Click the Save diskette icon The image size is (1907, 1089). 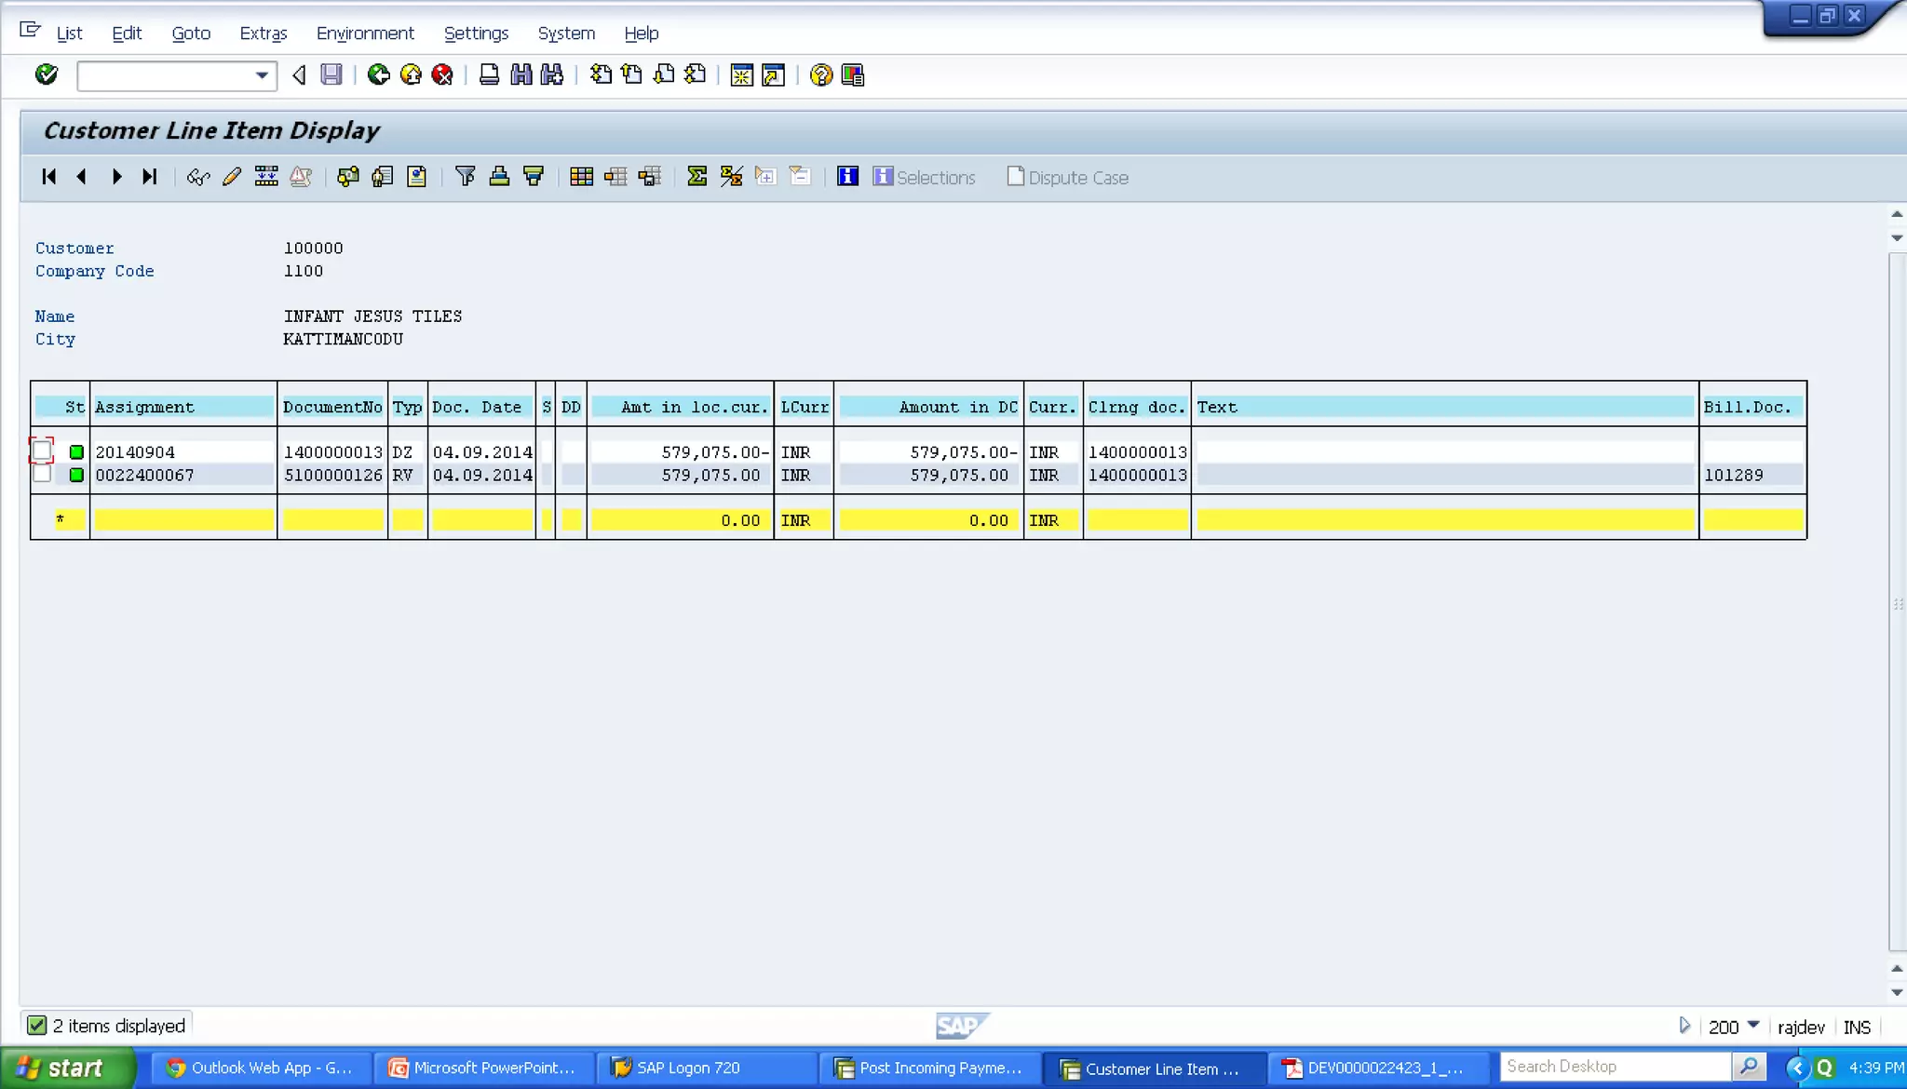[331, 74]
